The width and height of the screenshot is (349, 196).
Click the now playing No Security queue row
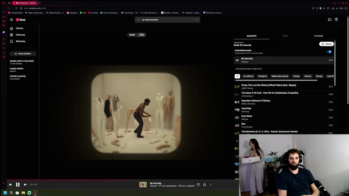[284, 60]
